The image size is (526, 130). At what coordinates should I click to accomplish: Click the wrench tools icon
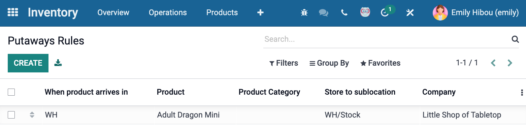point(410,13)
